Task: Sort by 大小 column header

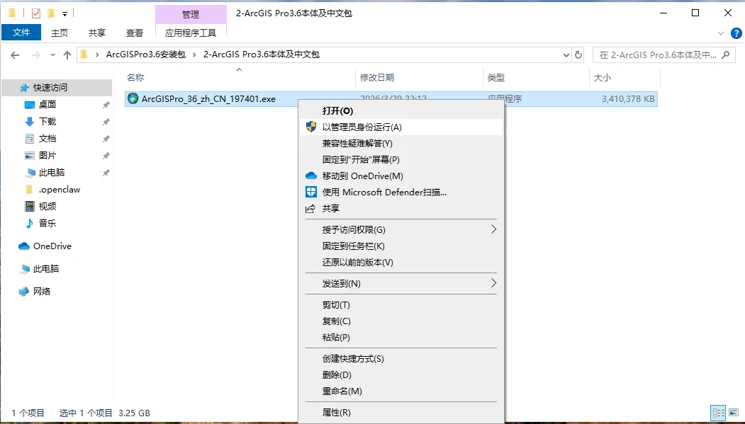Action: pos(624,77)
